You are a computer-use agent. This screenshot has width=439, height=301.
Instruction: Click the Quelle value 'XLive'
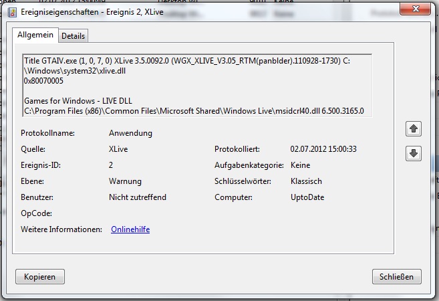[118, 149]
